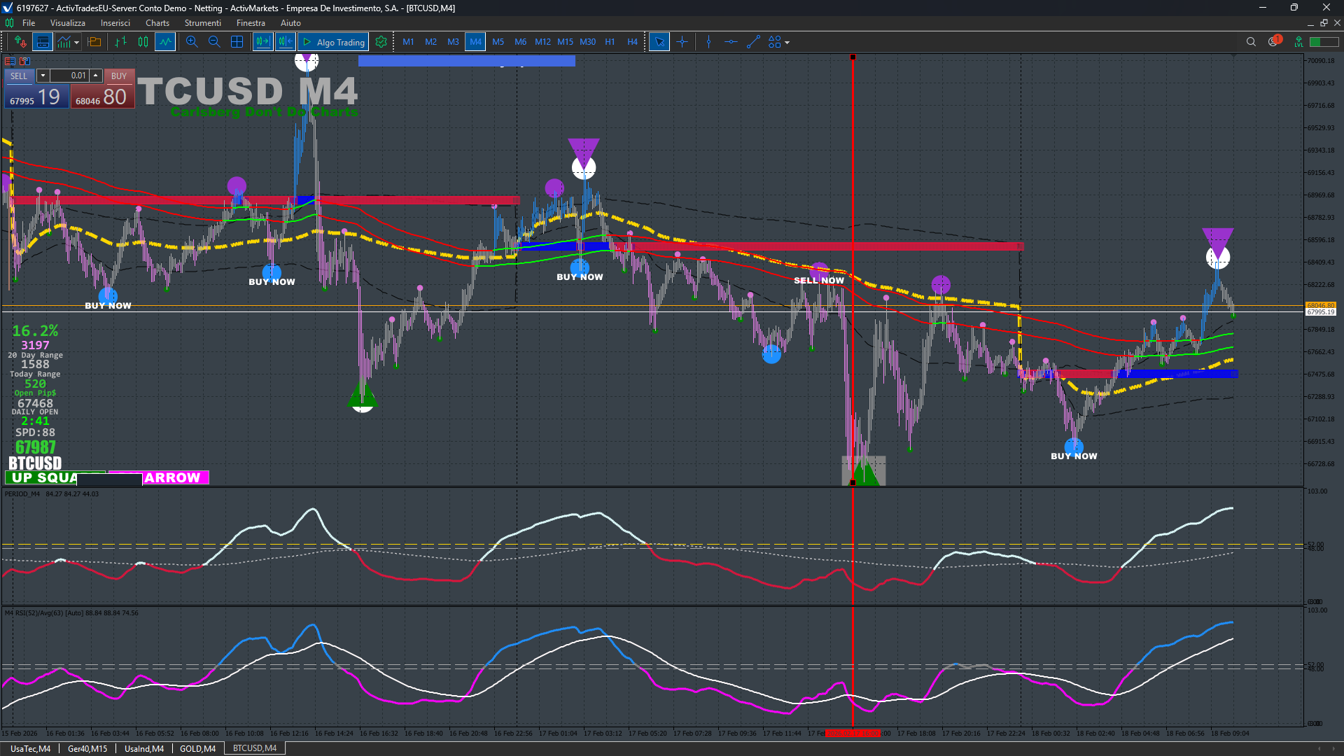Toggle the Algo Trading button
The height and width of the screenshot is (756, 1344).
[334, 42]
